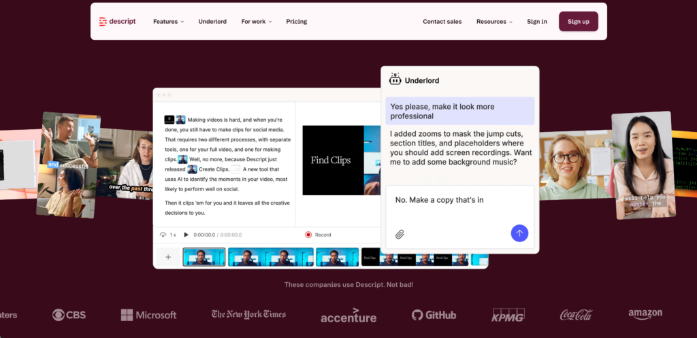Click the Microsoft logo in the company row
697x338 pixels.
(148, 315)
